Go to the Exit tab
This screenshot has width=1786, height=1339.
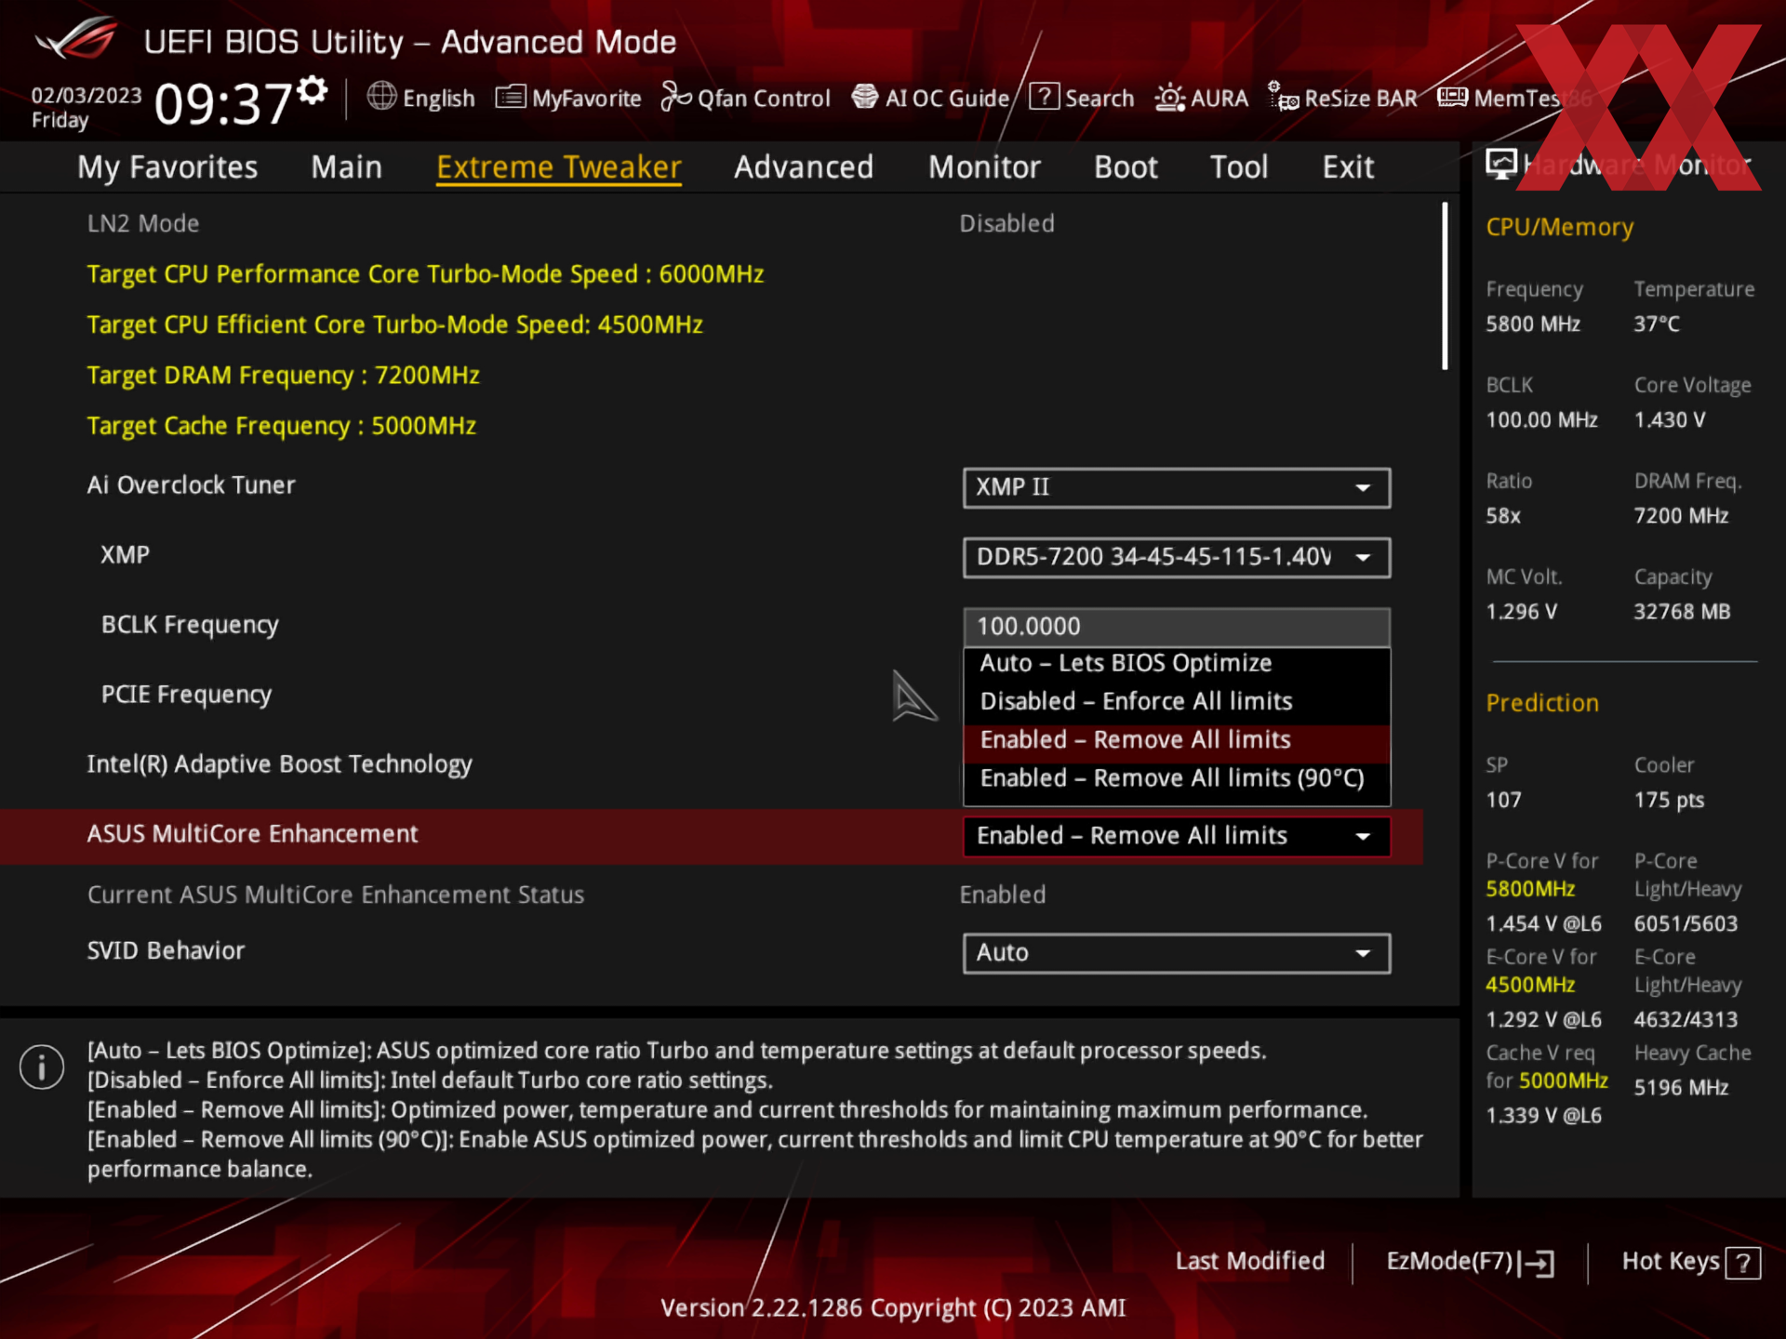1348,167
